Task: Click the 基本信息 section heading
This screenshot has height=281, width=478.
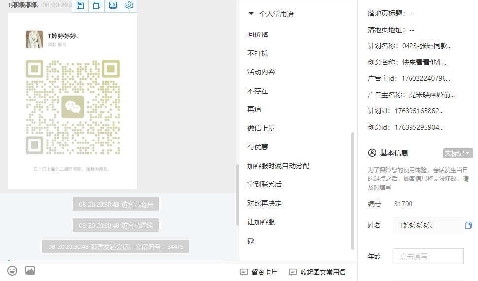Action: tap(394, 153)
